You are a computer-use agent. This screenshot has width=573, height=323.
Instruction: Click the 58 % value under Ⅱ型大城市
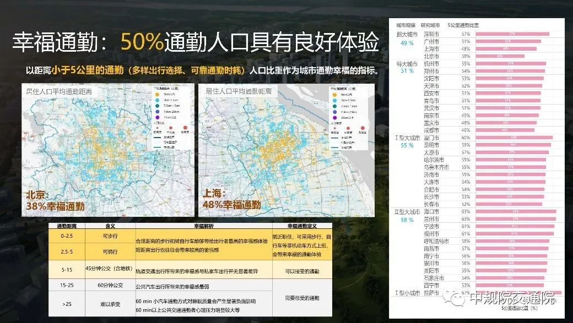(x=407, y=220)
